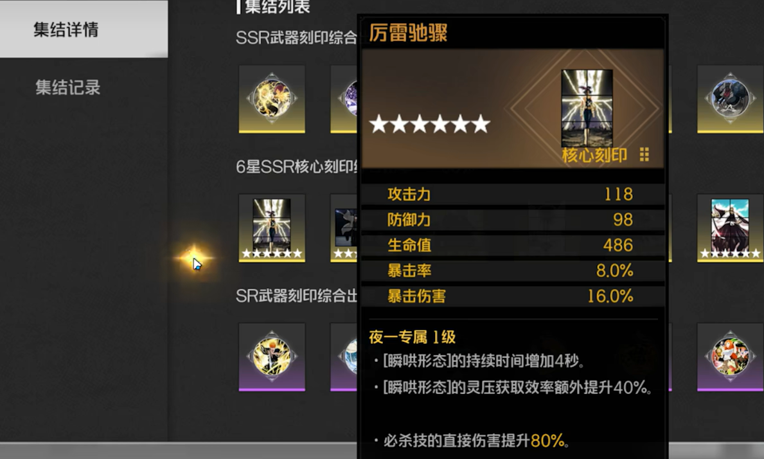Click the partially covered second 6星SSR card
Viewport: 764px width, 459px height.
[x=344, y=228]
